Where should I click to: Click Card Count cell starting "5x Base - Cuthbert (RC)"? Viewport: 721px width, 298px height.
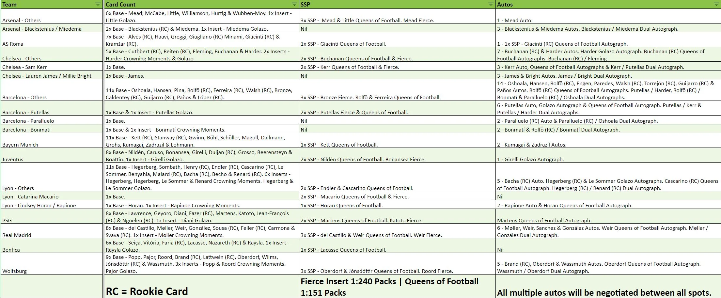(201, 55)
